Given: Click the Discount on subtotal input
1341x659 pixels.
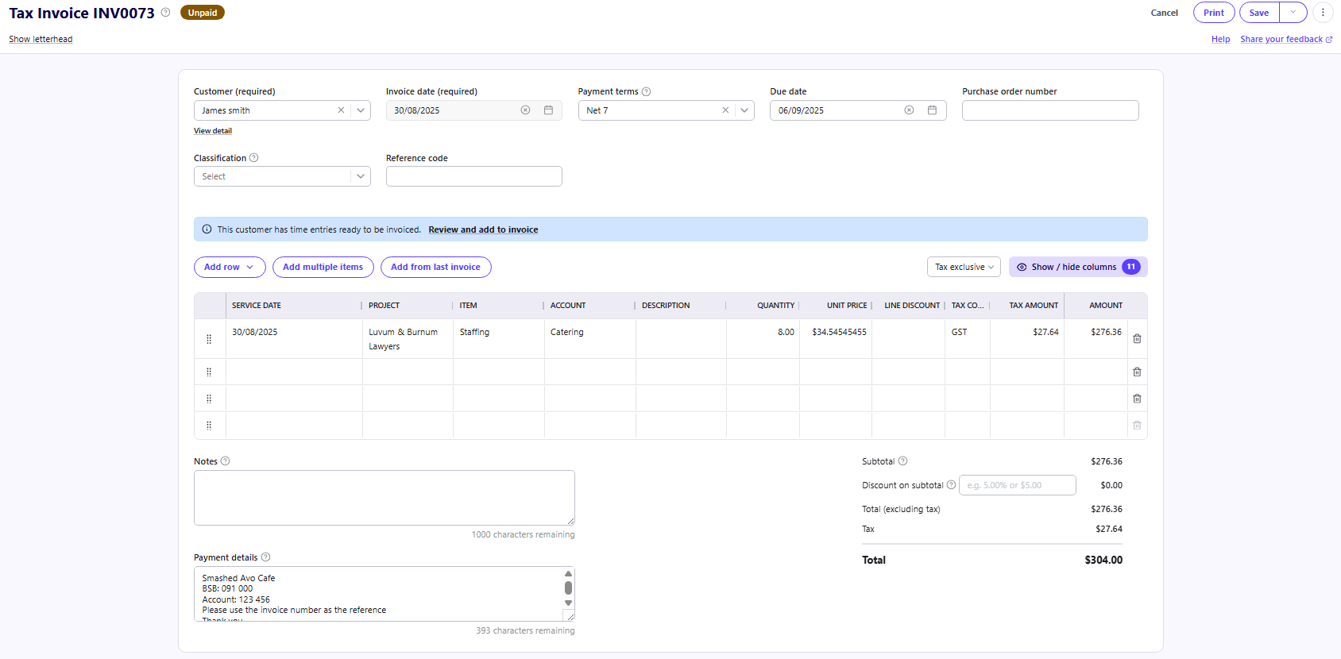Looking at the screenshot, I should pos(1018,485).
